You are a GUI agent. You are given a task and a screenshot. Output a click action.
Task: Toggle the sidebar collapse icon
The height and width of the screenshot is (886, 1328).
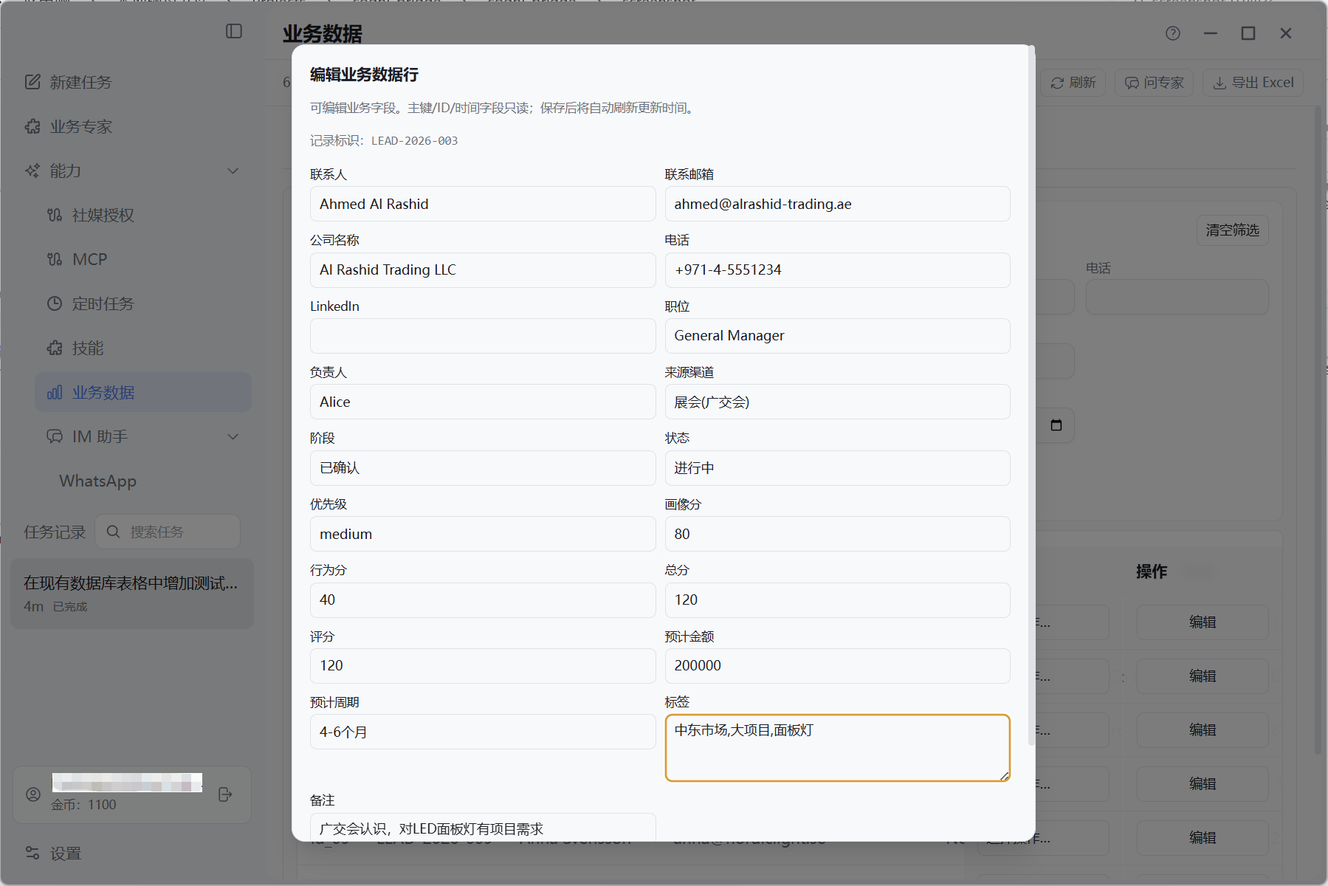tap(234, 31)
